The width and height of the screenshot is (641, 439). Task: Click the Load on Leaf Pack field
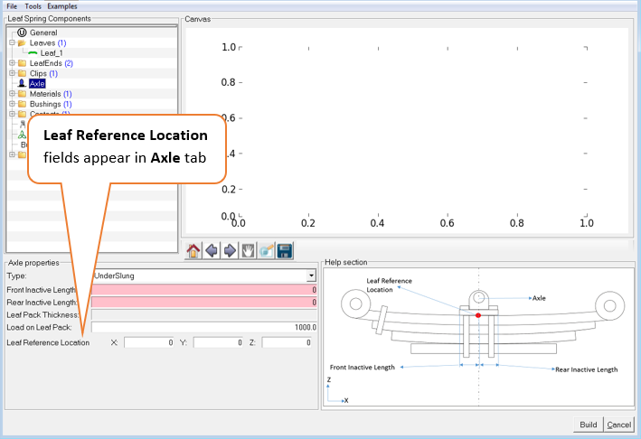click(x=204, y=327)
